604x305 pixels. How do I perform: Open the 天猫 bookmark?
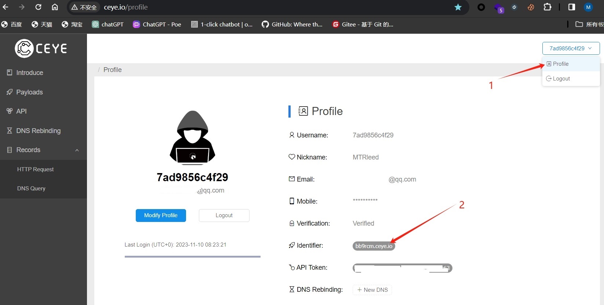[x=42, y=24]
